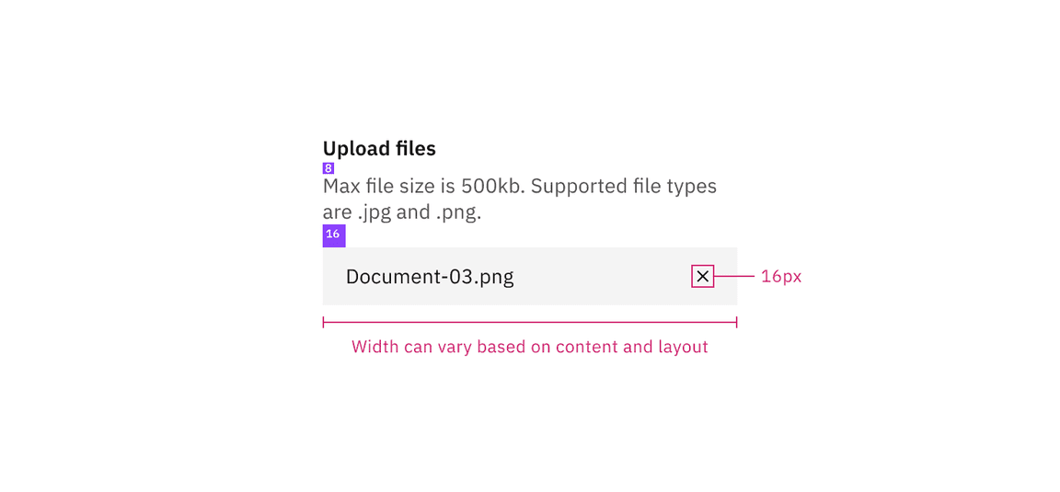Click the word "Upload" in the heading
The image size is (1060, 492).
click(x=354, y=148)
